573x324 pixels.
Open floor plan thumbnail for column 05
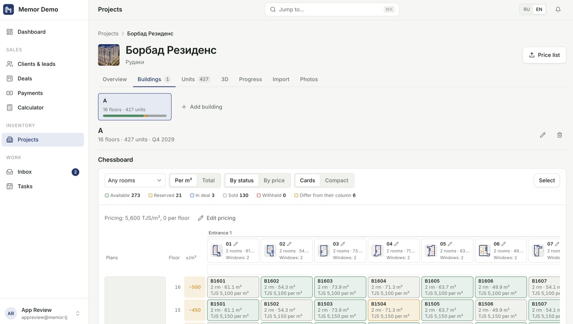tap(431, 251)
